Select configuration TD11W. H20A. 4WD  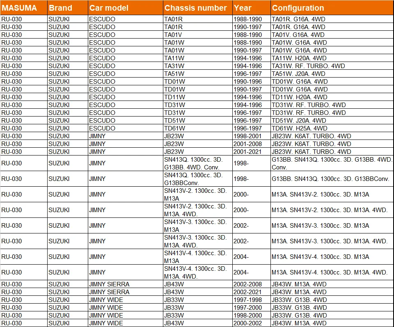coord(332,97)
